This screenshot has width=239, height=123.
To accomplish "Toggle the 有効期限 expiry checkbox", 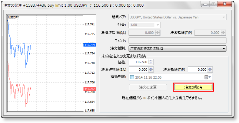I will (x=132, y=77).
